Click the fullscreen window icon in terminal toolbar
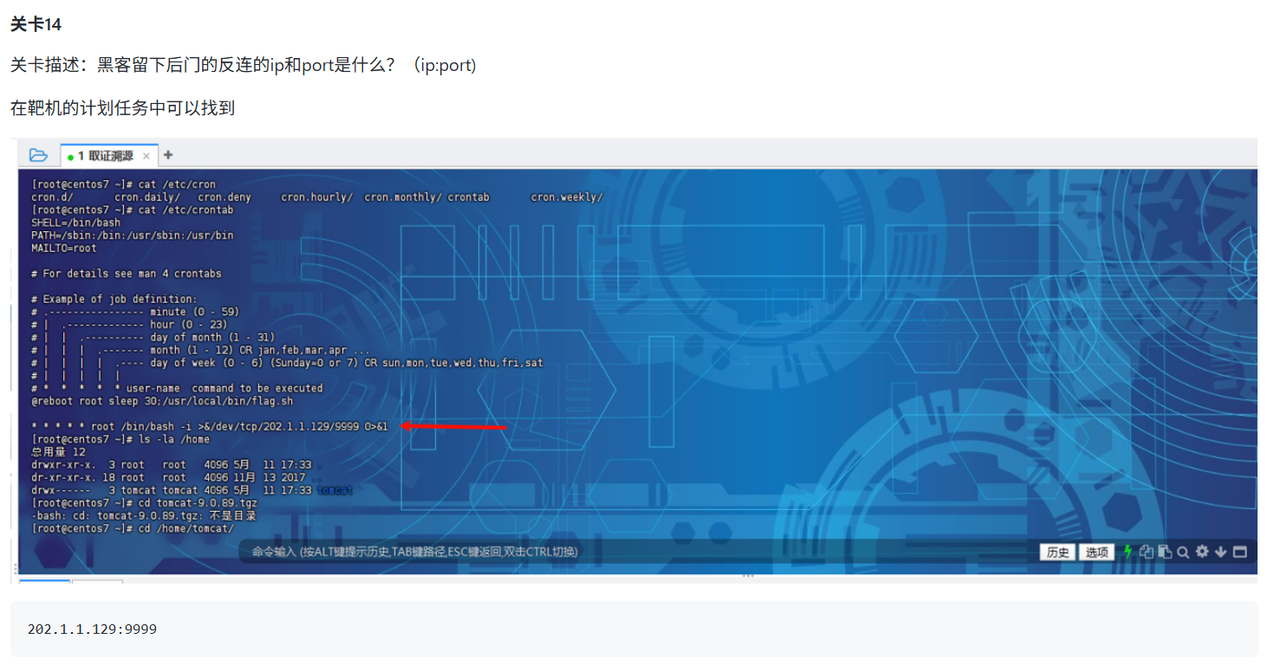This screenshot has width=1274, height=665. coord(1239,552)
